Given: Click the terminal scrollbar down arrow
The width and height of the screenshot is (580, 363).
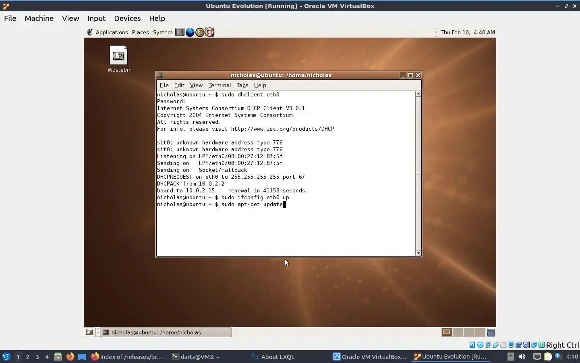Looking at the screenshot, I should pos(418,253).
